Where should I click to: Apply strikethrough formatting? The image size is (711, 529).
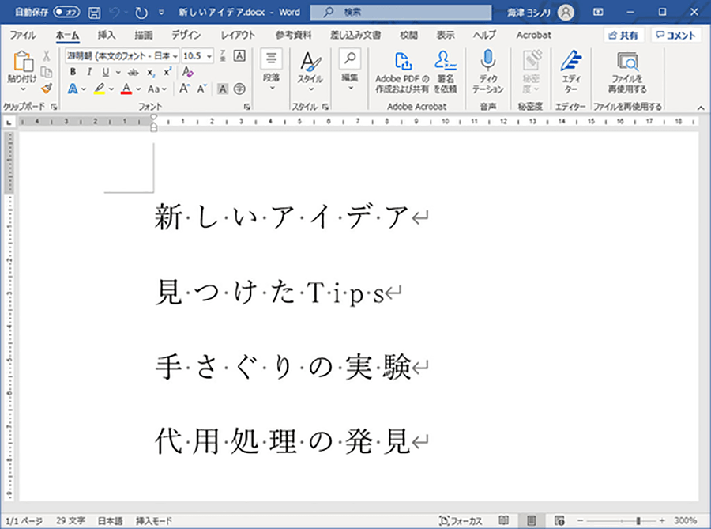[x=132, y=73]
